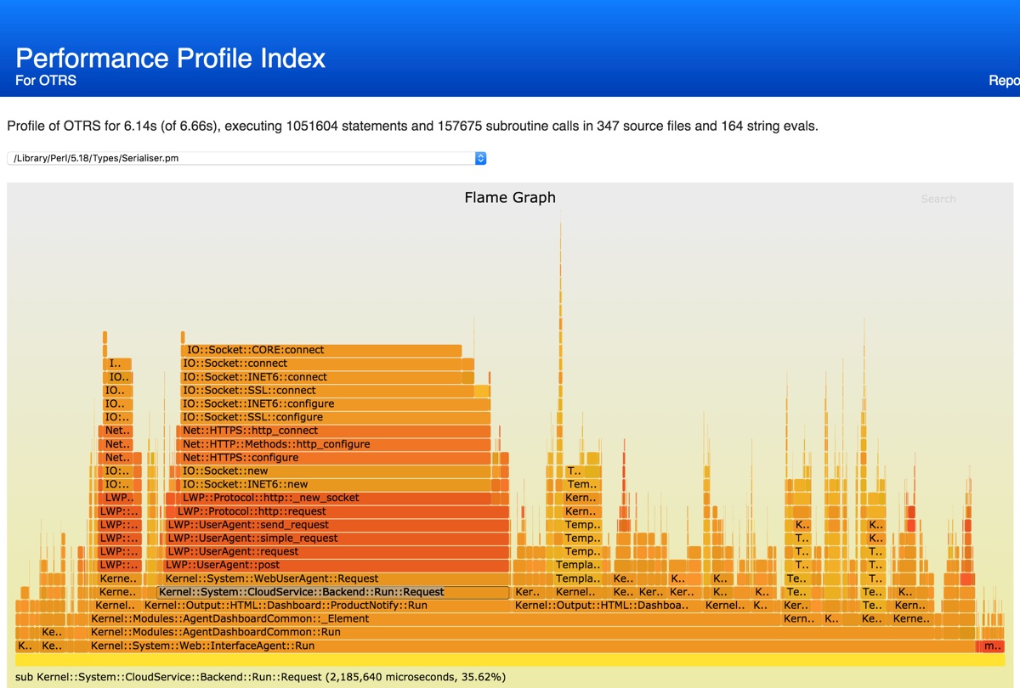Select the AgentDashboardCommon::_Element frame
Screen dimensions: 1020x688
(x=433, y=619)
